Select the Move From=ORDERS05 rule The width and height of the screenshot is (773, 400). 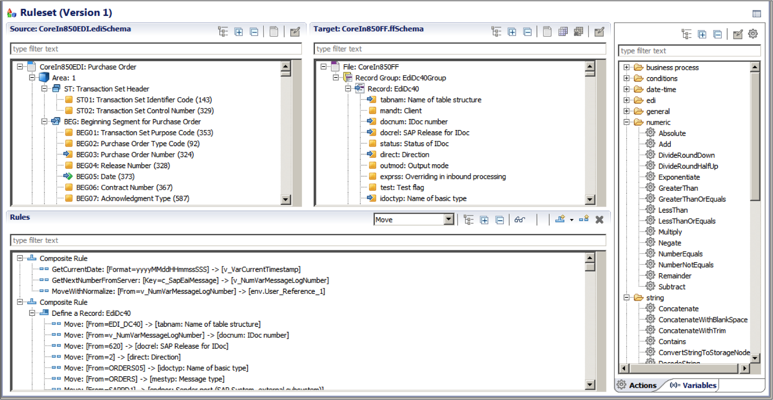point(156,368)
